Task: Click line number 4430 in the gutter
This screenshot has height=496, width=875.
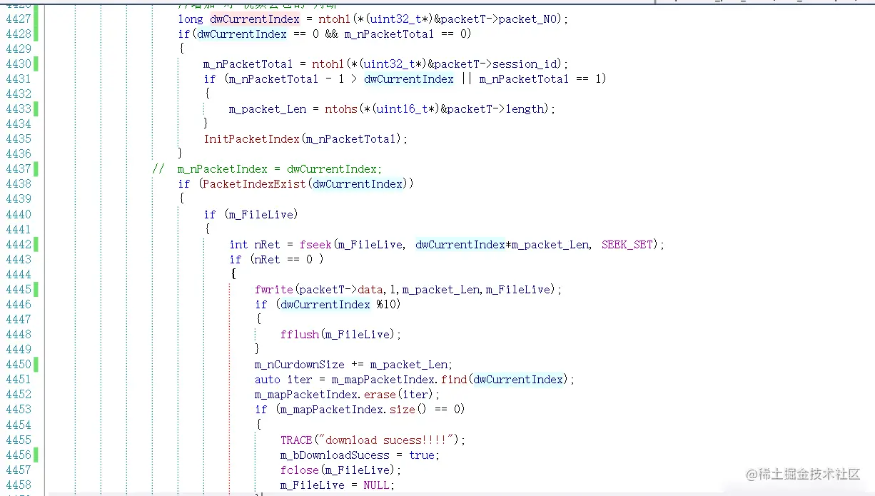Action: tap(19, 64)
